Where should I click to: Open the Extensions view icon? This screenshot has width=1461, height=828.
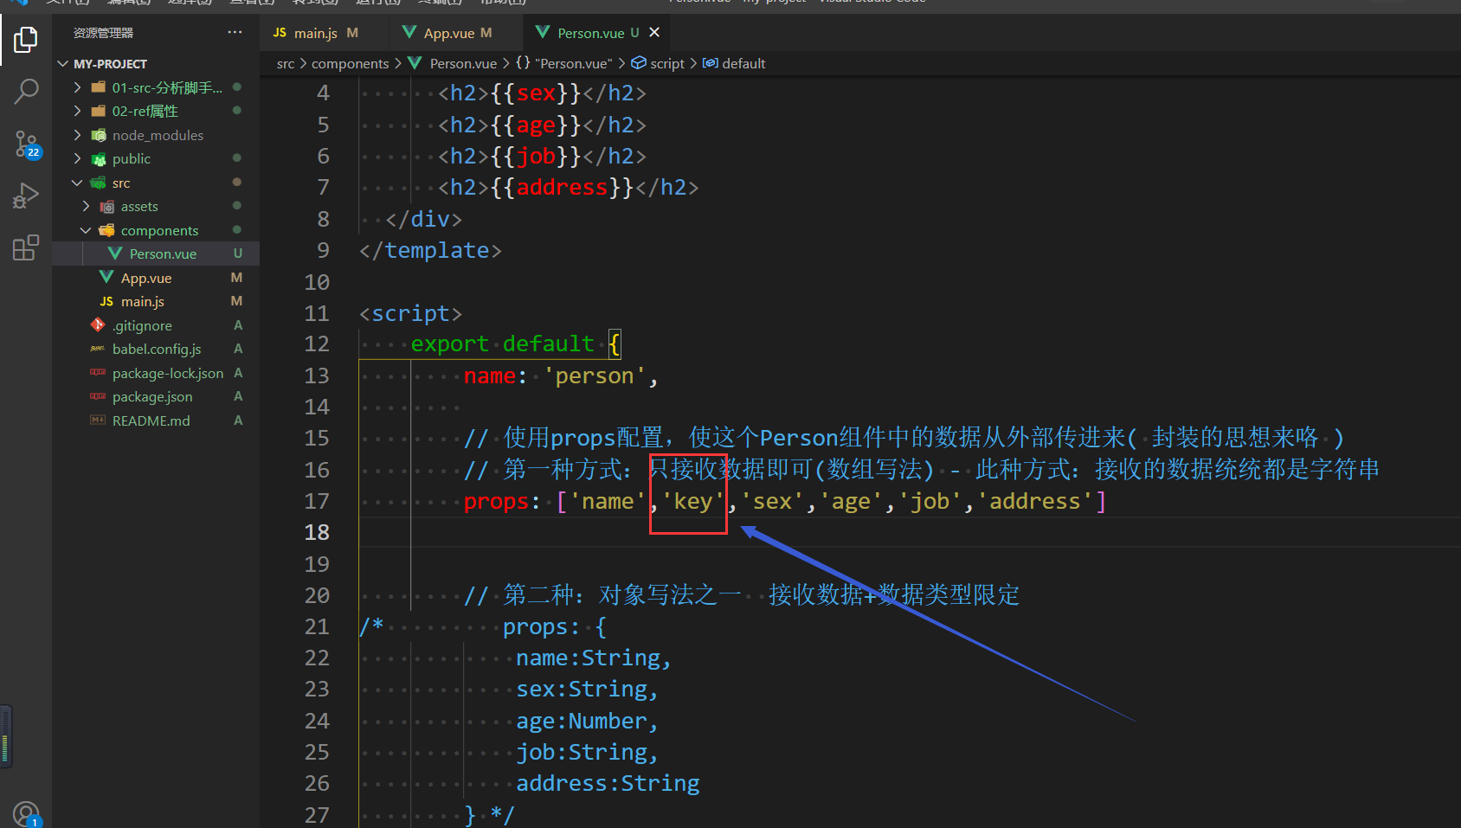(26, 248)
